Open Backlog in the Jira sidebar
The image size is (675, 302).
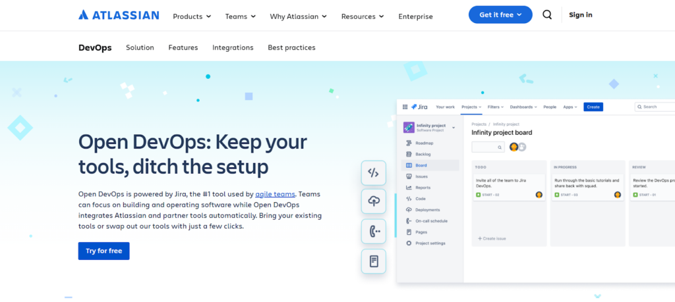(419, 154)
